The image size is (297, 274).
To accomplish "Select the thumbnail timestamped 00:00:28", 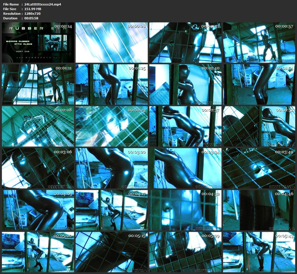I will 112,42.
